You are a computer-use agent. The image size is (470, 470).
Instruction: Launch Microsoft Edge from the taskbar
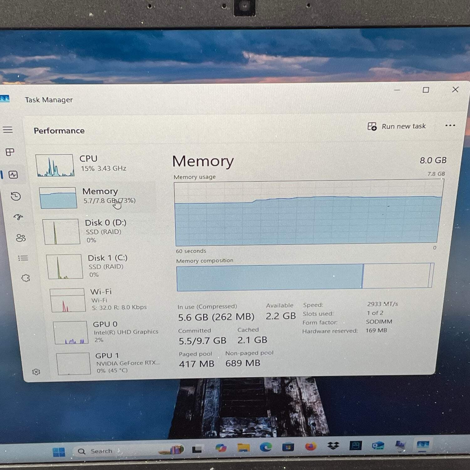pyautogui.click(x=266, y=447)
